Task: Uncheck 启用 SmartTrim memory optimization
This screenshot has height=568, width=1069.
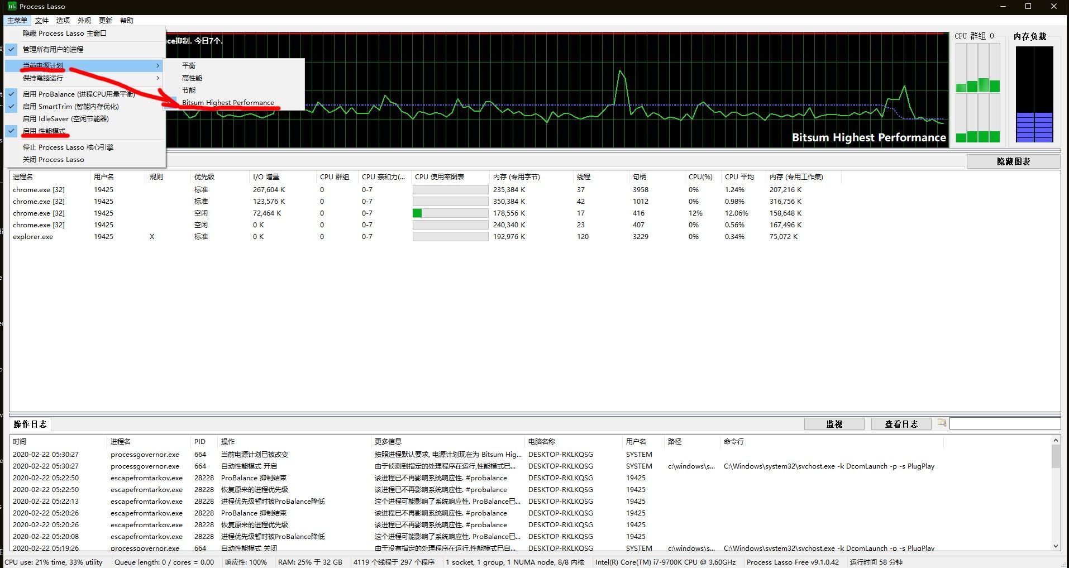Action: (70, 107)
